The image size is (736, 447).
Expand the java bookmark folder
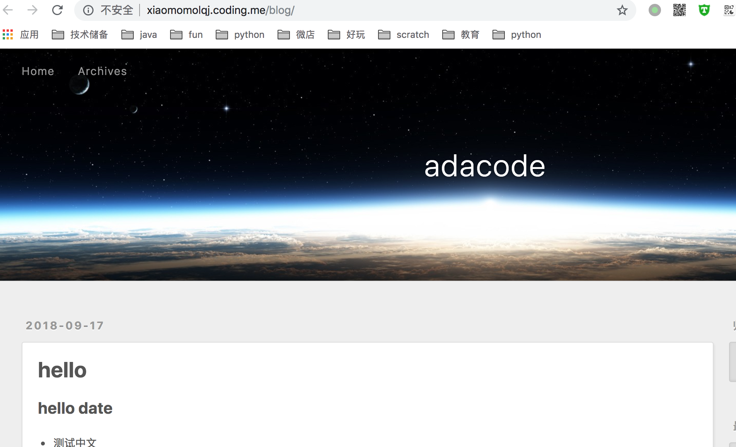point(139,35)
